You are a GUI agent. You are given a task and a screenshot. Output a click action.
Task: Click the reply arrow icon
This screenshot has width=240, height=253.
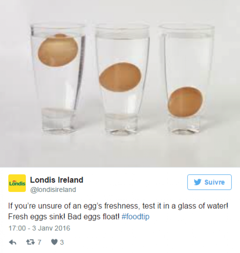(x=13, y=242)
